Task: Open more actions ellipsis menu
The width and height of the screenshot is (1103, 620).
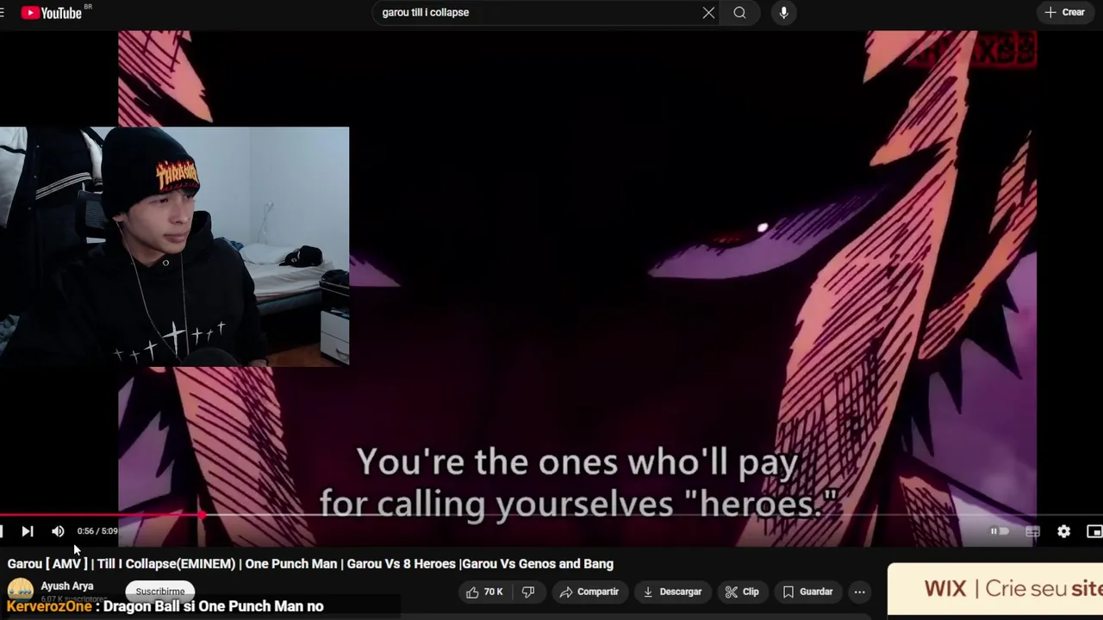Action: pyautogui.click(x=859, y=592)
